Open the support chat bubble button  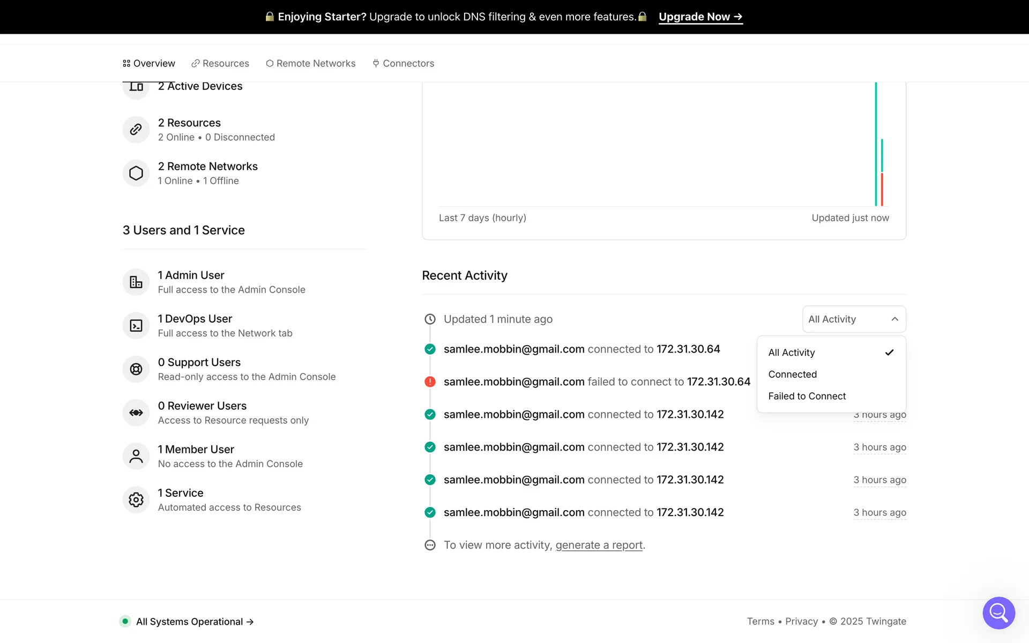[x=998, y=612]
